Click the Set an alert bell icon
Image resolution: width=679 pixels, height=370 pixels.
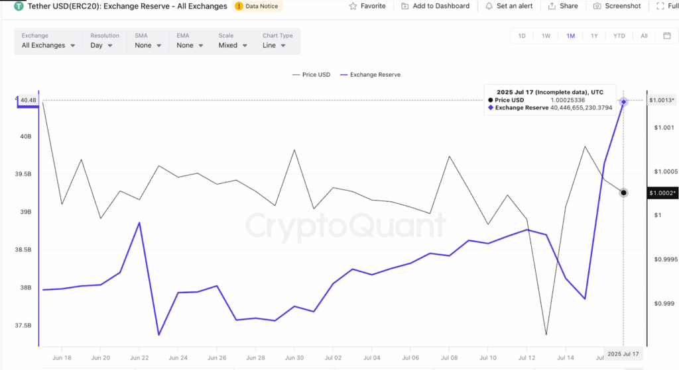[x=489, y=6]
